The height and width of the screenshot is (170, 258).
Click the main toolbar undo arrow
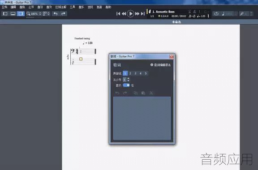pos(56,14)
